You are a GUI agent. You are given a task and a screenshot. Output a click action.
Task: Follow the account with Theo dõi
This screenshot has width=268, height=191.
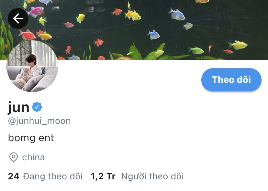click(231, 80)
